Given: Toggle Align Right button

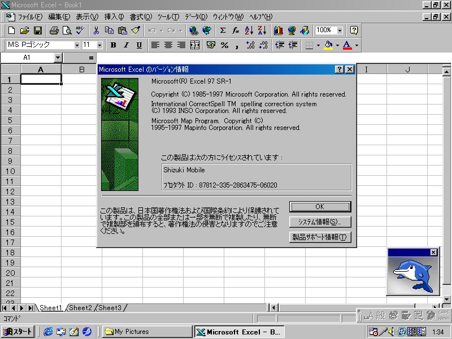Looking at the screenshot, I should click(181, 45).
